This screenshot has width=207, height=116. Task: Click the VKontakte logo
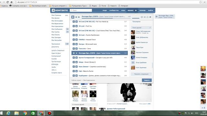(60, 10)
